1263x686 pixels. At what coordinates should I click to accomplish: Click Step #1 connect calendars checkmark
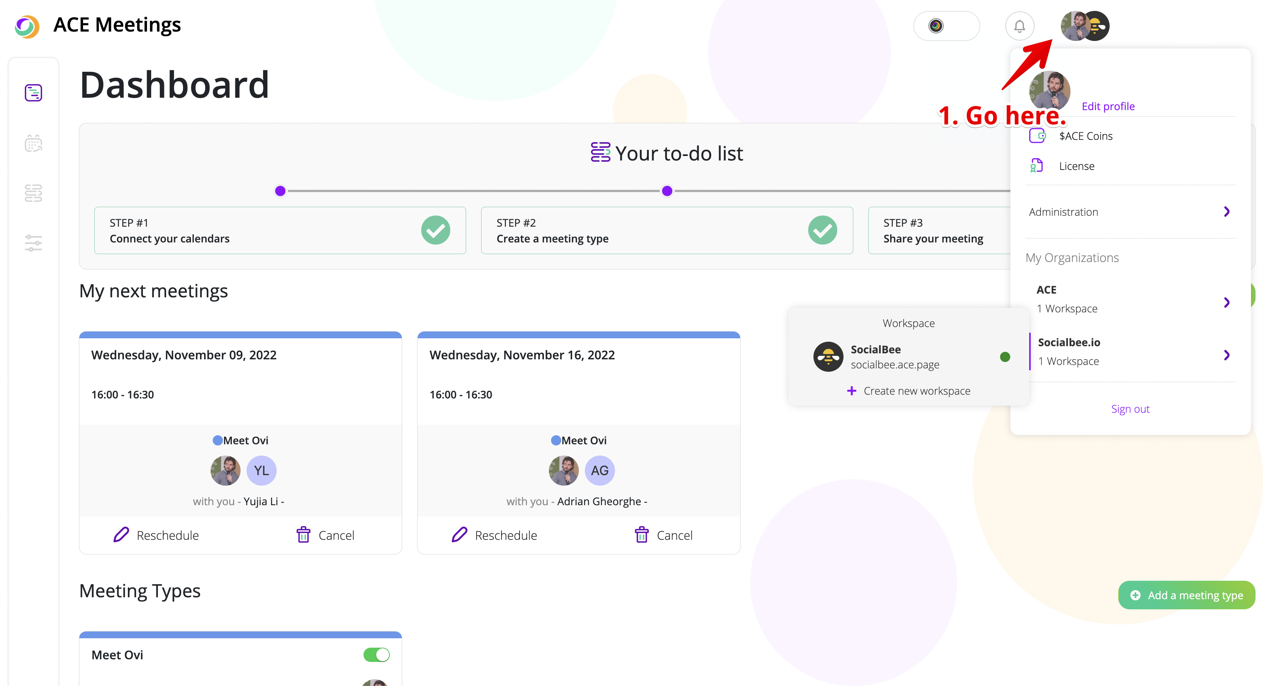pos(435,230)
